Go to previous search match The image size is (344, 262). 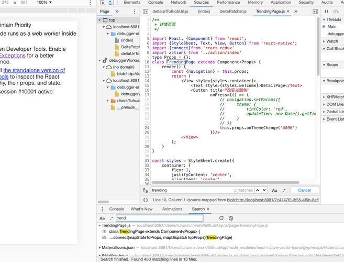258,190
